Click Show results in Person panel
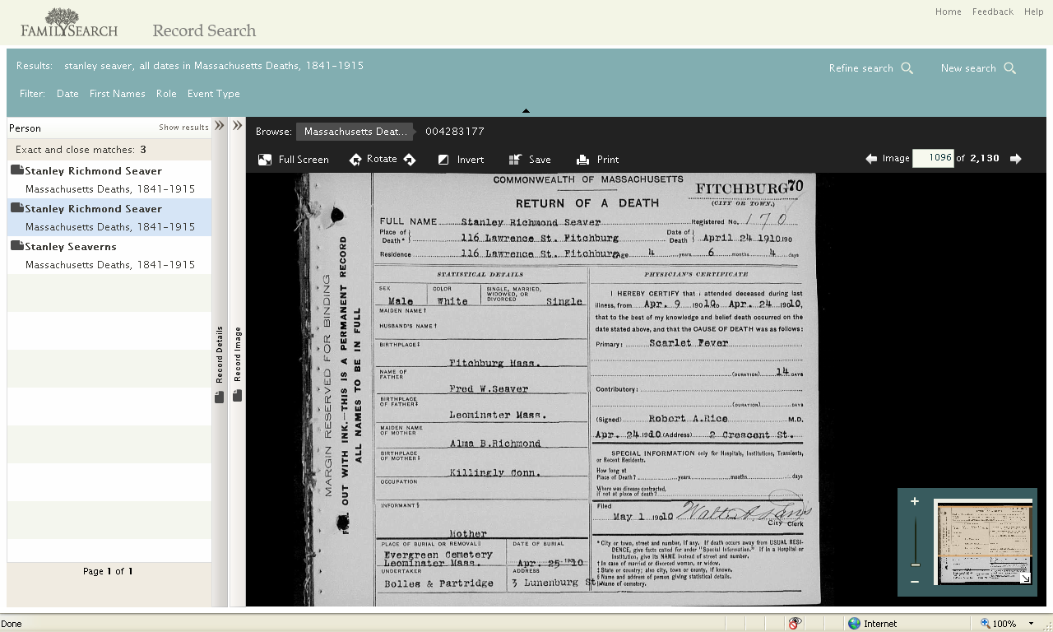 tap(183, 128)
